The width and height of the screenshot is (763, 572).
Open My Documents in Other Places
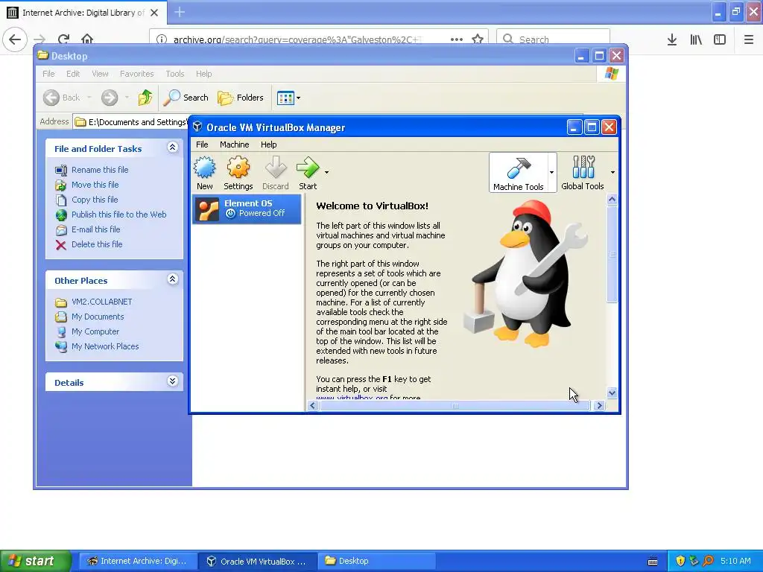(98, 317)
